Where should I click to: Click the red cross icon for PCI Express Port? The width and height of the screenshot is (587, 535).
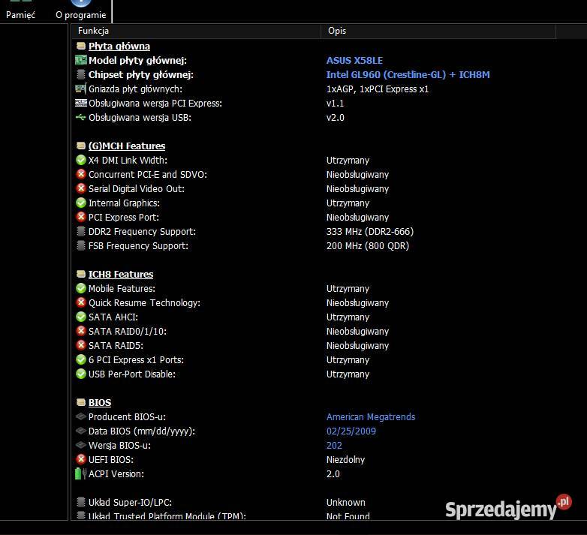click(x=81, y=217)
